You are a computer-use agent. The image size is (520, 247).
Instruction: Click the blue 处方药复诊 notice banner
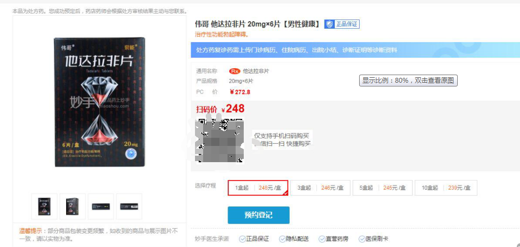355,50
